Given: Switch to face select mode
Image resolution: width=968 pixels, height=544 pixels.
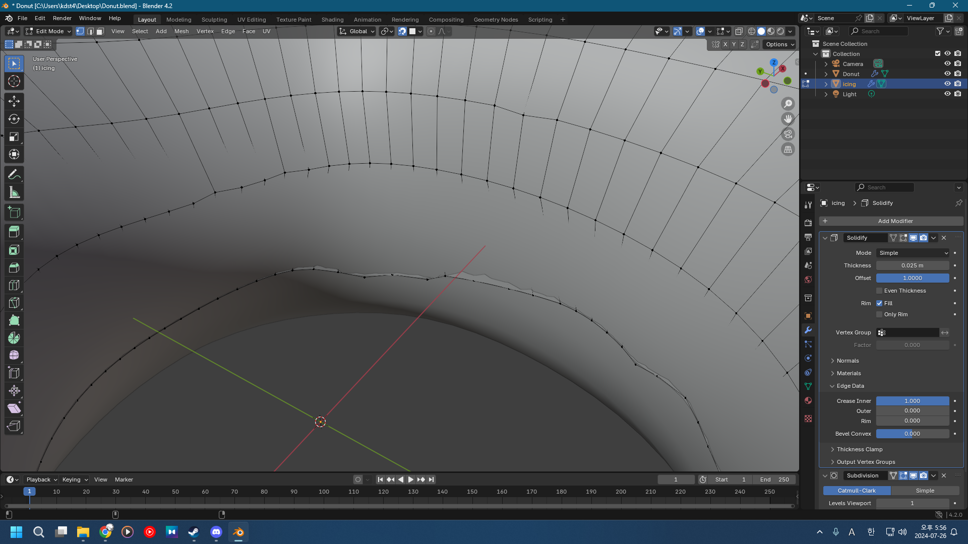Looking at the screenshot, I should point(100,31).
